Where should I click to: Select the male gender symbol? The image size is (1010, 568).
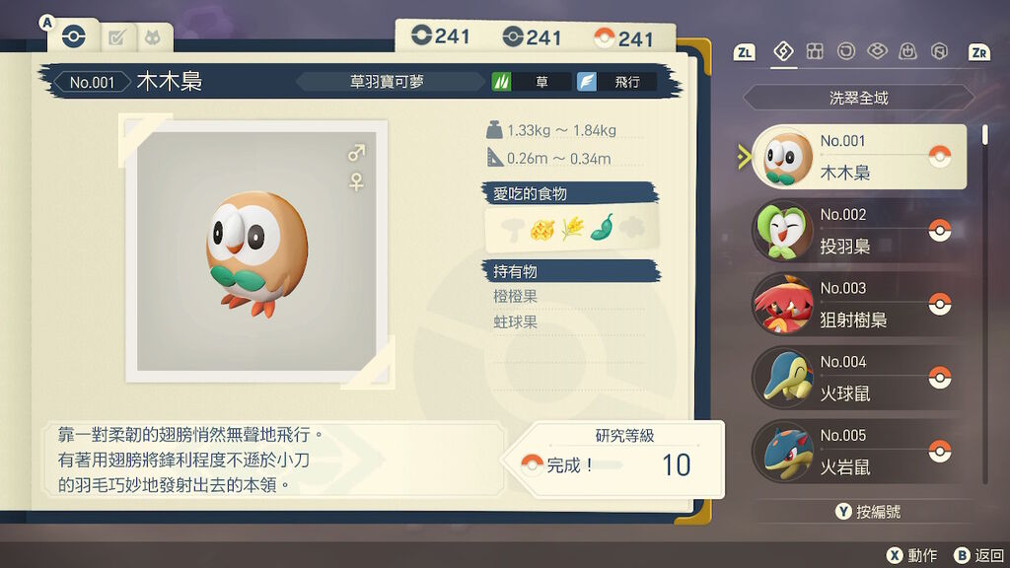(x=356, y=153)
